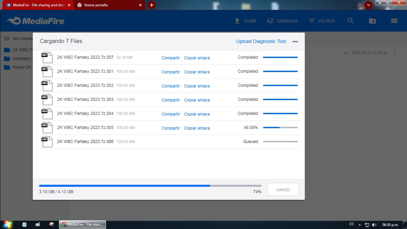
Task: Click the 7z.007 file icon
Action: 47,58
